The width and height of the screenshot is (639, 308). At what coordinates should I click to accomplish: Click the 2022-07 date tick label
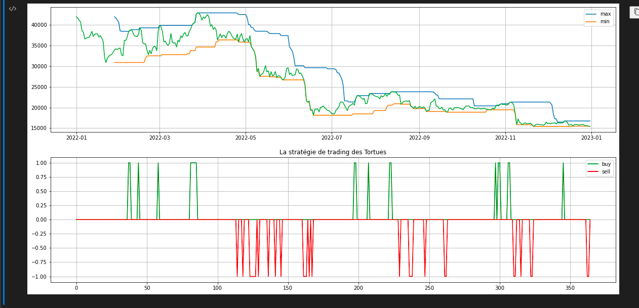[332, 138]
